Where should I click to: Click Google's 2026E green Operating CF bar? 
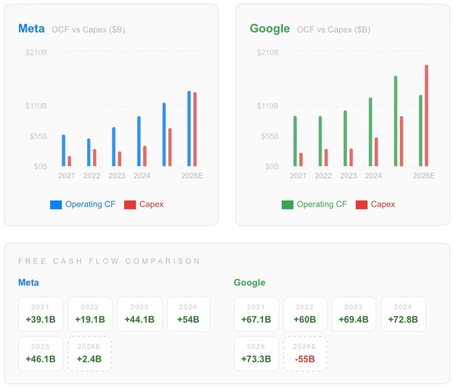coord(420,131)
